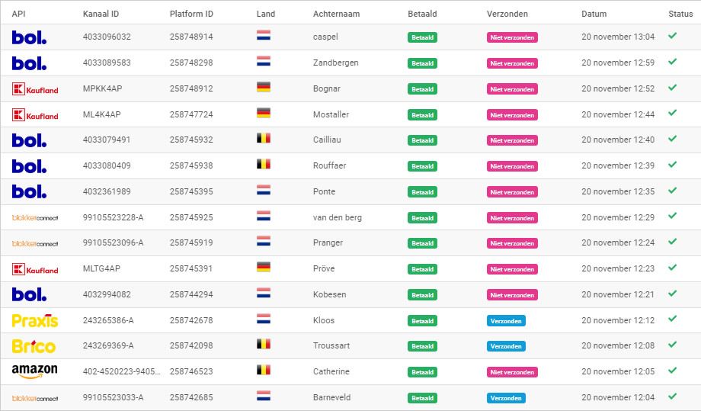Select the Kaufland logo in Bognar row
The image size is (701, 411).
35,89
